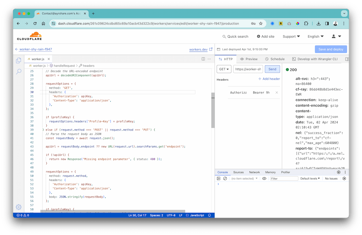Click the Cloudflare logo

pyautogui.click(x=29, y=36)
